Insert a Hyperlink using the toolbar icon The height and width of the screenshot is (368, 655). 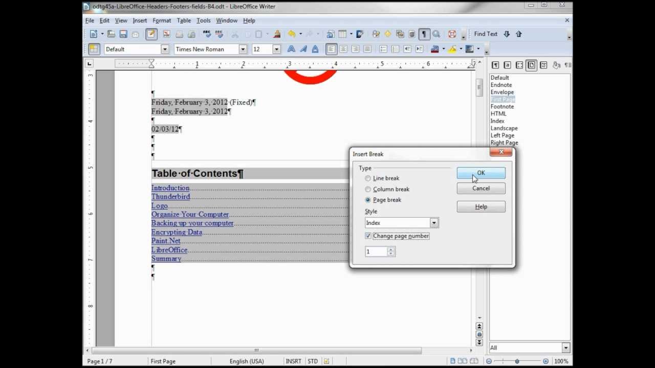click(x=331, y=34)
